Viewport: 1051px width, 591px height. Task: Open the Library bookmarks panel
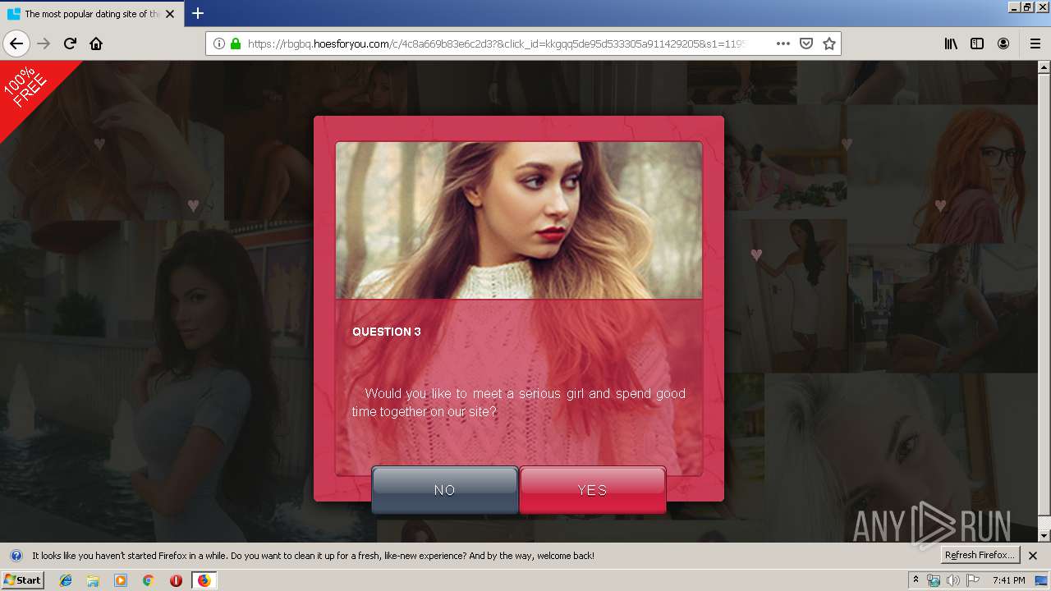tap(951, 44)
